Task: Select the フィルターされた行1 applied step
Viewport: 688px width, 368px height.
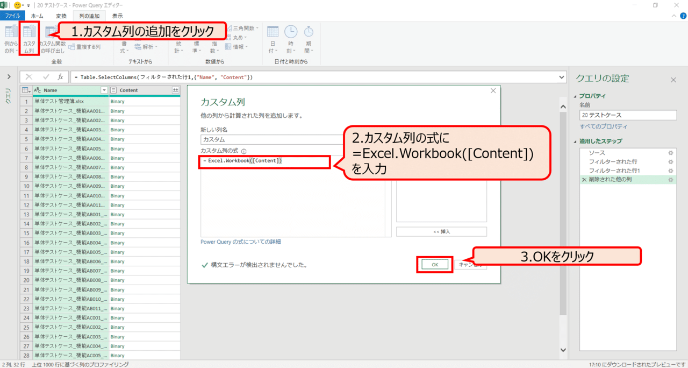Action: (x=628, y=171)
